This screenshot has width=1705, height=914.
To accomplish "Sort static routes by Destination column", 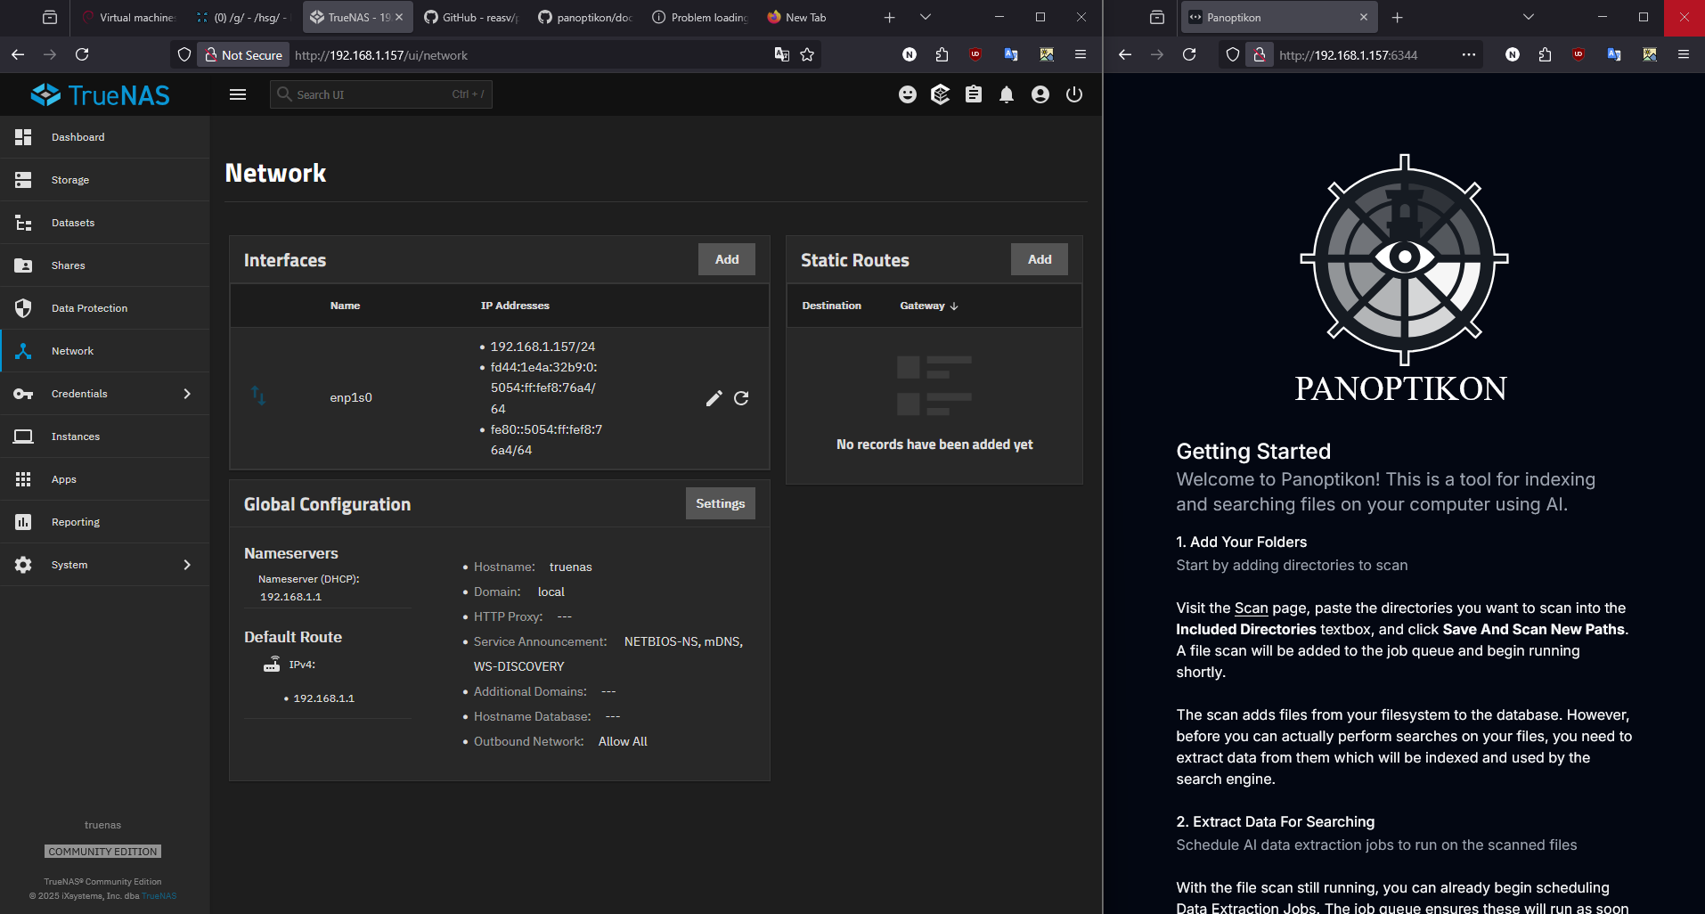I will point(831,306).
